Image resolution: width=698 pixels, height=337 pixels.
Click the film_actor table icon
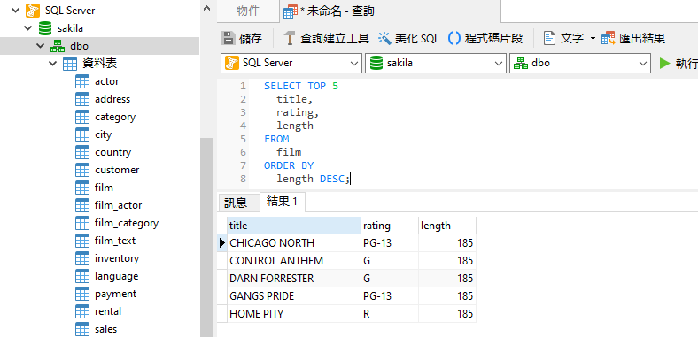coord(82,205)
